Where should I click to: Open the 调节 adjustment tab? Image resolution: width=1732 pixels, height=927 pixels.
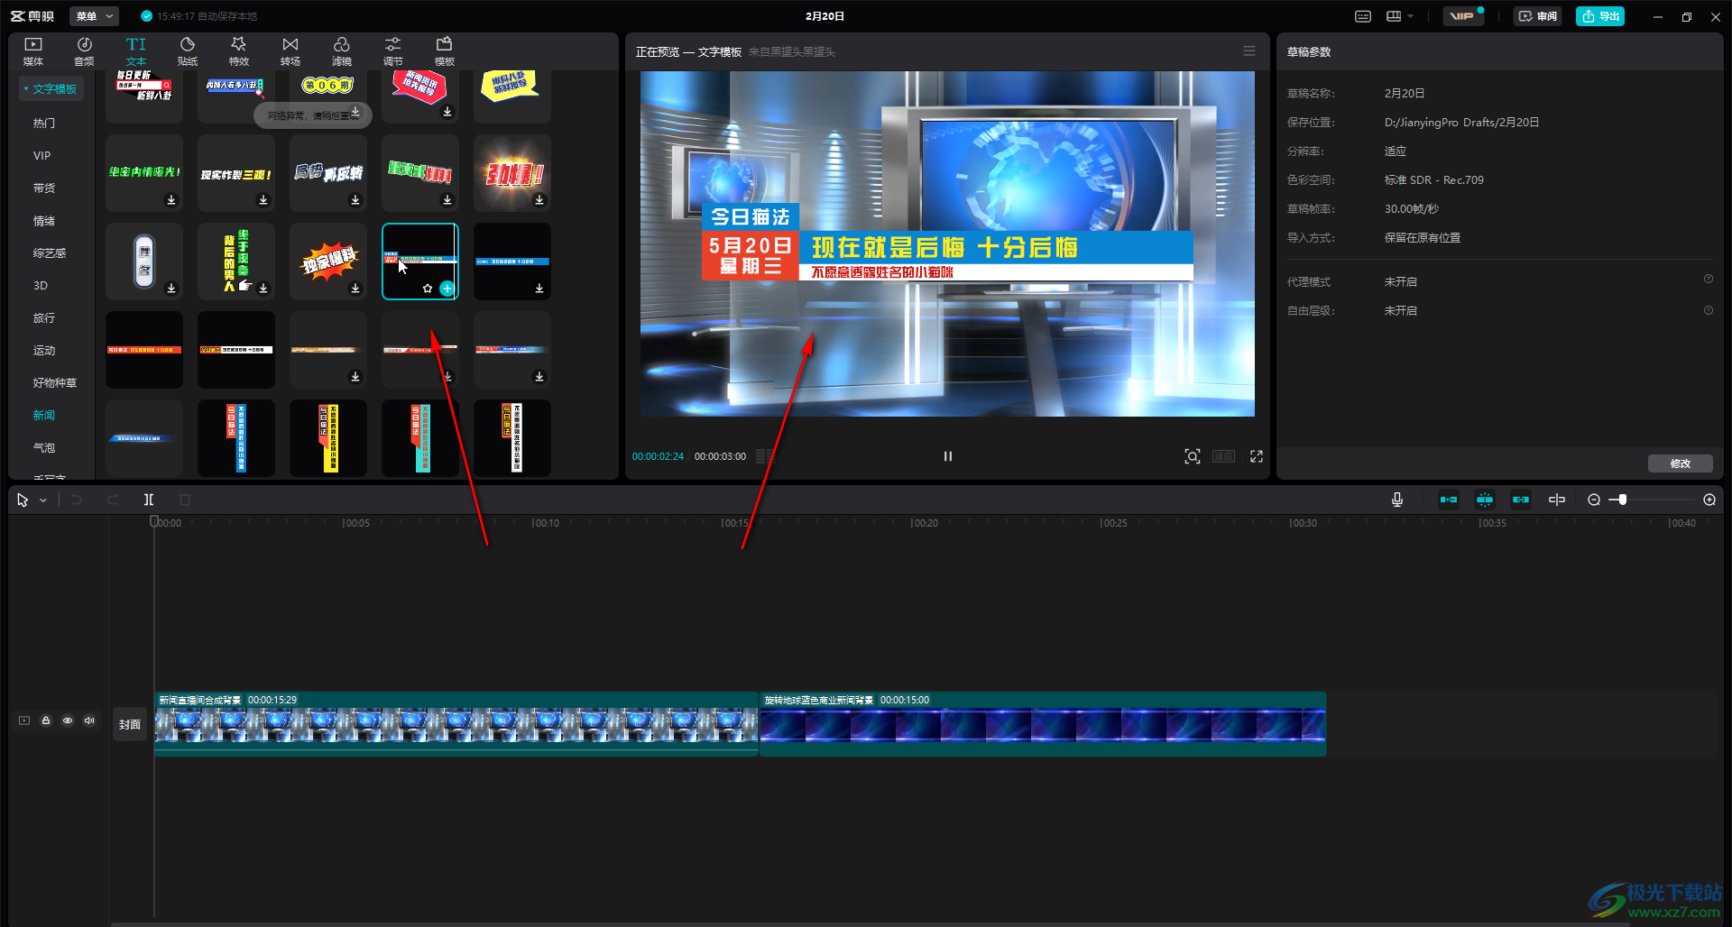(393, 51)
